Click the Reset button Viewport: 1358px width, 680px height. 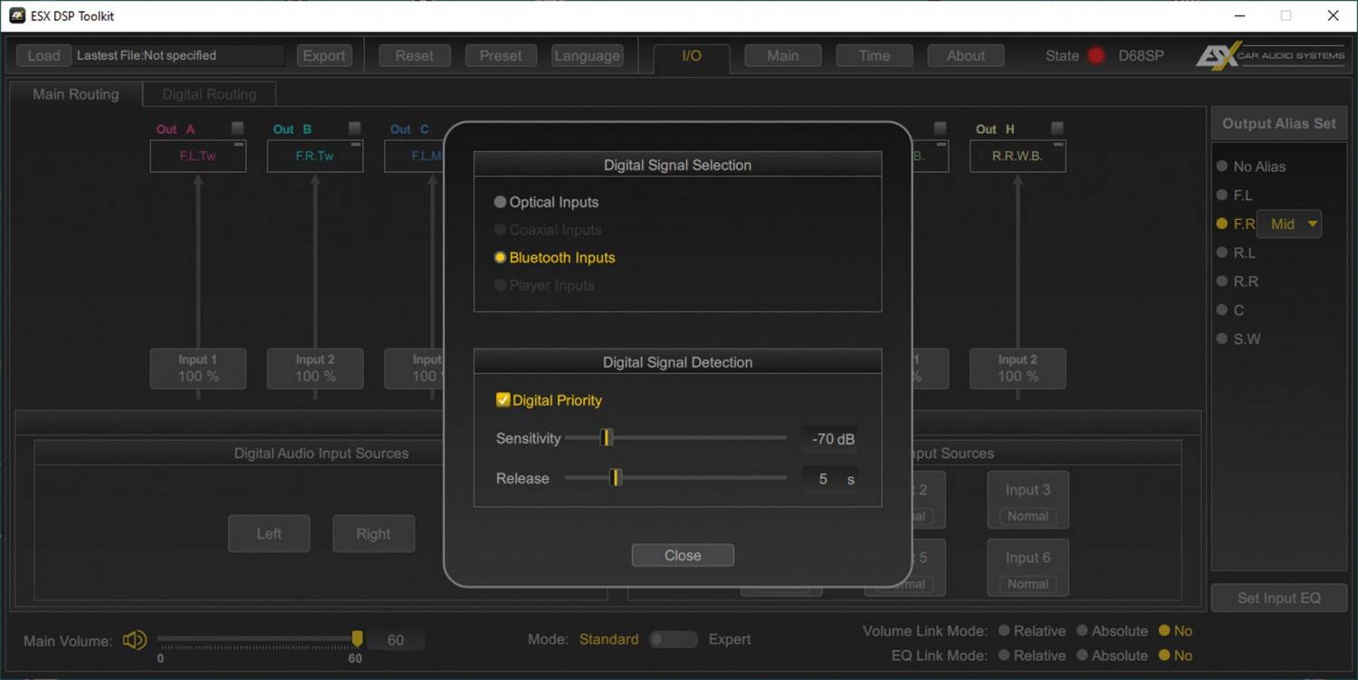tap(415, 55)
